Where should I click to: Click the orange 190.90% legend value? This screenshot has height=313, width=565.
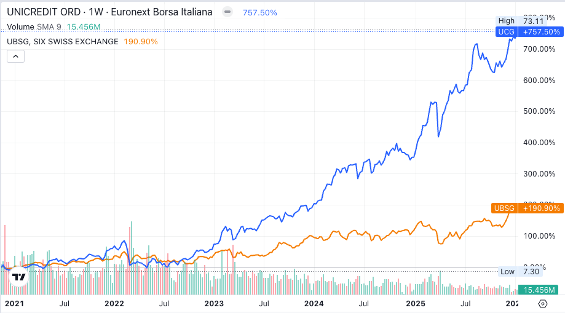tap(141, 41)
